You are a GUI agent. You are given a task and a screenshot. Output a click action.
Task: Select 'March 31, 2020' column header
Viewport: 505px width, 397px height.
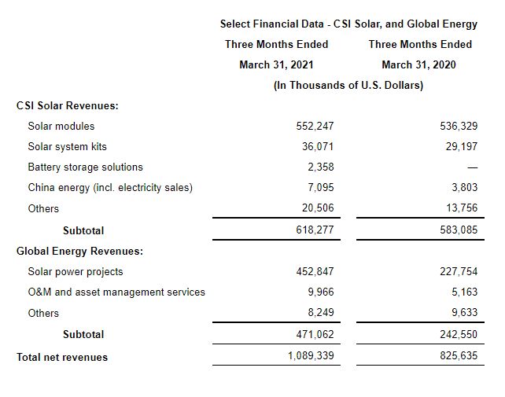pos(418,64)
